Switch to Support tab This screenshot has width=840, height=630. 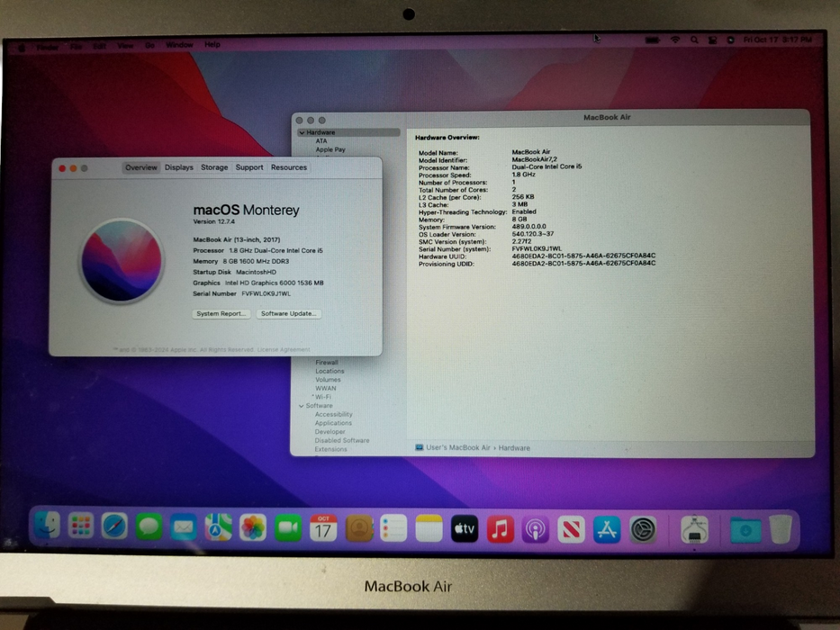coord(249,167)
